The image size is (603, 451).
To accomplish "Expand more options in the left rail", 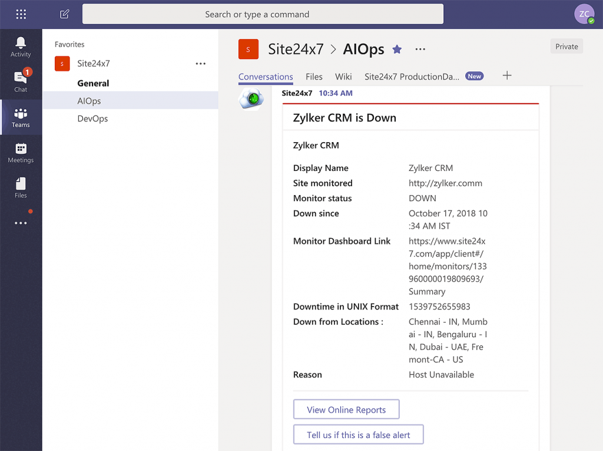I will click(x=21, y=223).
